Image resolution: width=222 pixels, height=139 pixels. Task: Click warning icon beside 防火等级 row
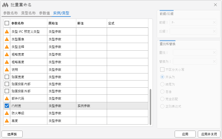pyautogui.click(x=7, y=113)
